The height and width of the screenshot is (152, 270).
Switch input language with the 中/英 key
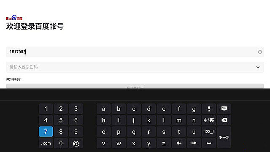point(209,120)
